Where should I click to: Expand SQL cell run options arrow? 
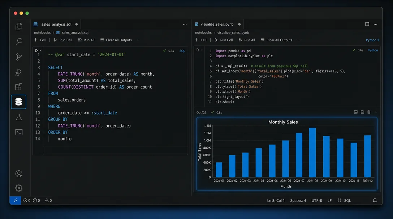point(40,50)
